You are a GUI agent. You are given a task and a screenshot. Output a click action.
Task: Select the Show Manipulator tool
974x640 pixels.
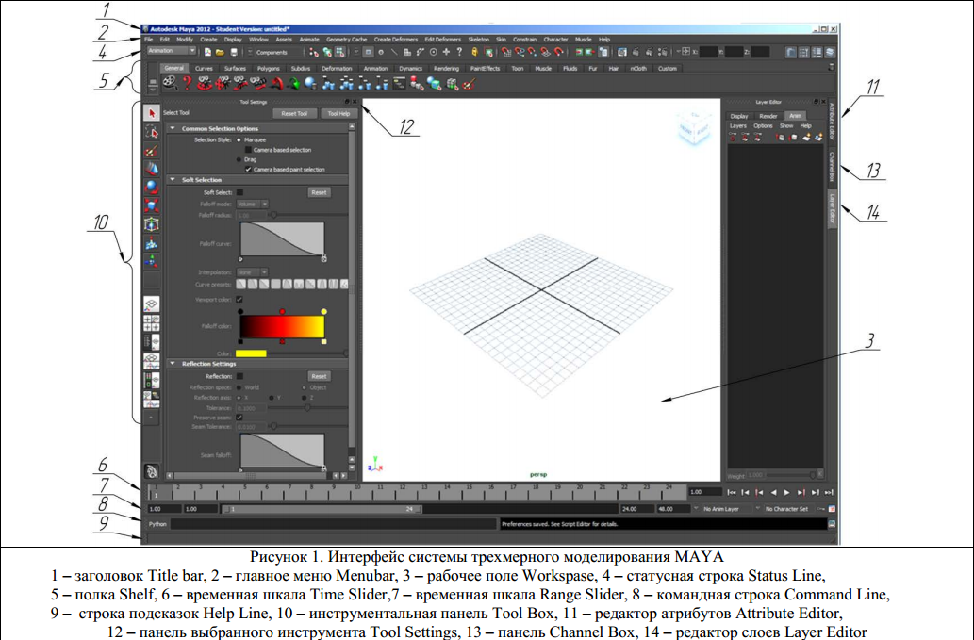152,262
